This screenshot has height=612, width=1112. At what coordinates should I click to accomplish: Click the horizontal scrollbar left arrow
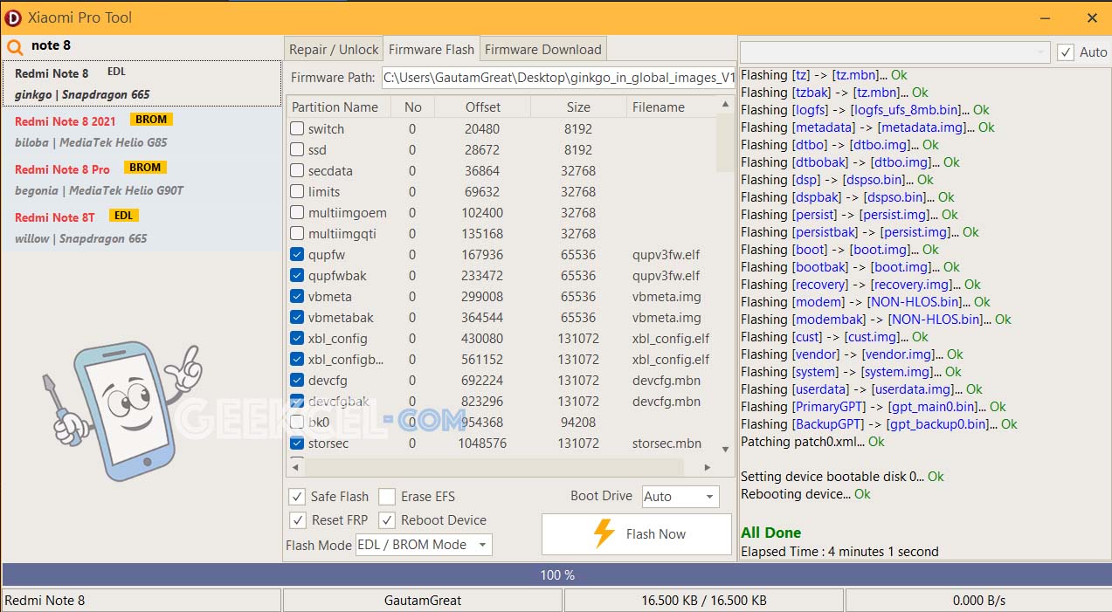pos(294,467)
